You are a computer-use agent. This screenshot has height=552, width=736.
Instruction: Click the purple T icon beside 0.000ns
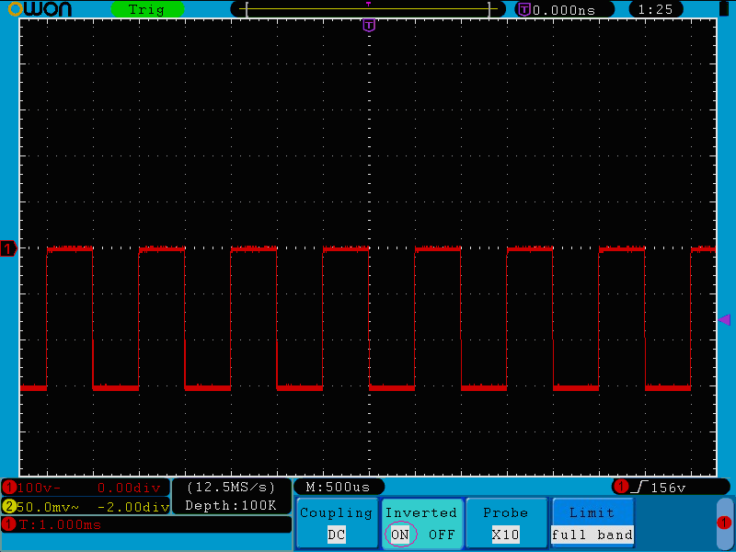coord(524,9)
